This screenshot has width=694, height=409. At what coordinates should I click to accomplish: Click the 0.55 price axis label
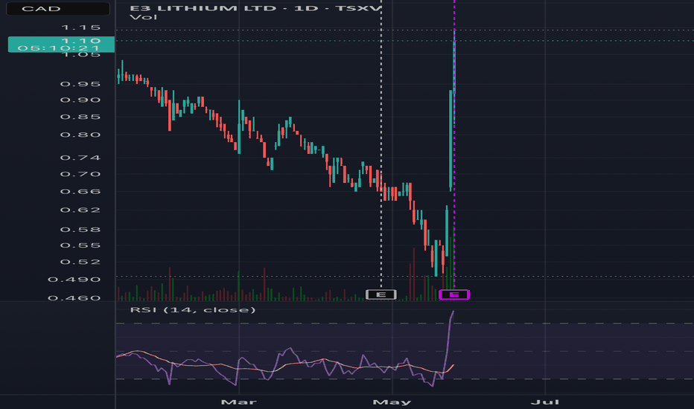click(80, 245)
